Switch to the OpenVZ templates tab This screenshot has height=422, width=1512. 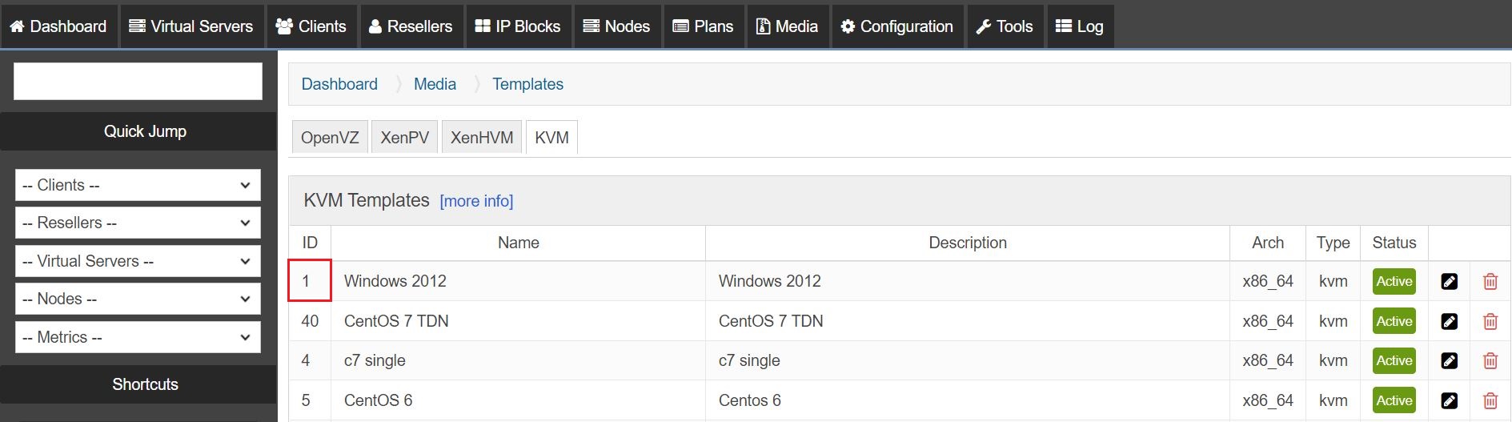click(330, 138)
